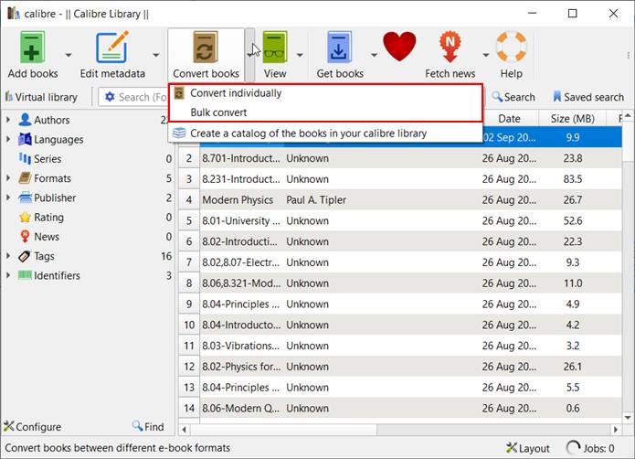Open the Convert books dropdown arrow
This screenshot has width=635, height=459.
(x=249, y=55)
